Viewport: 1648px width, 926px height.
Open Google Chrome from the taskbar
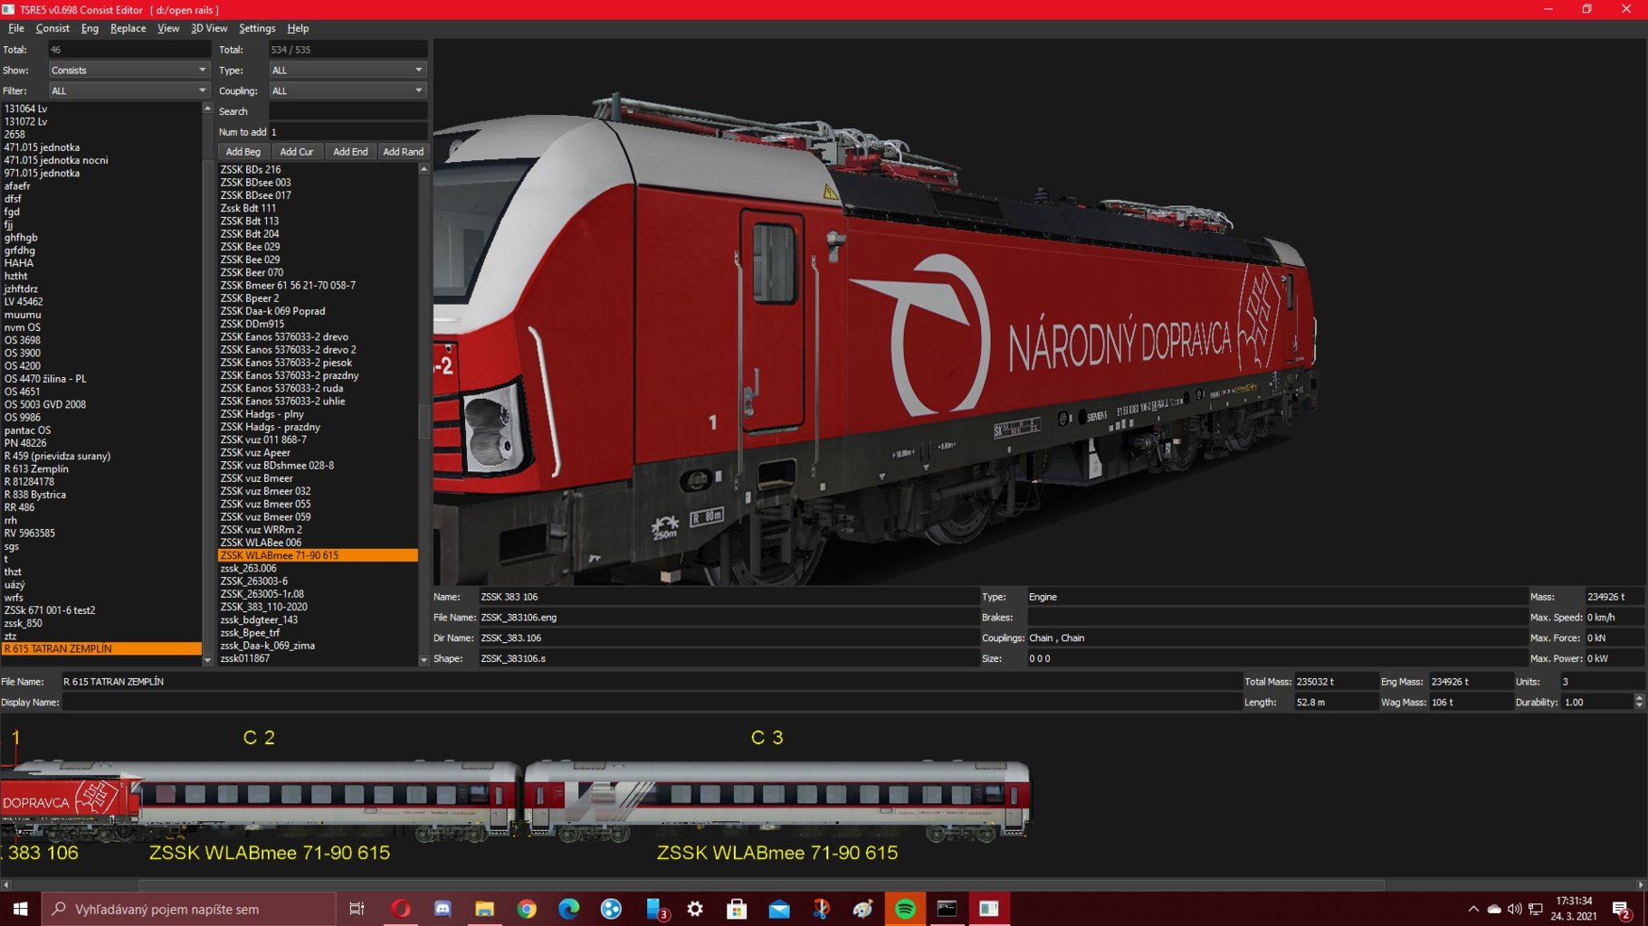tap(527, 909)
